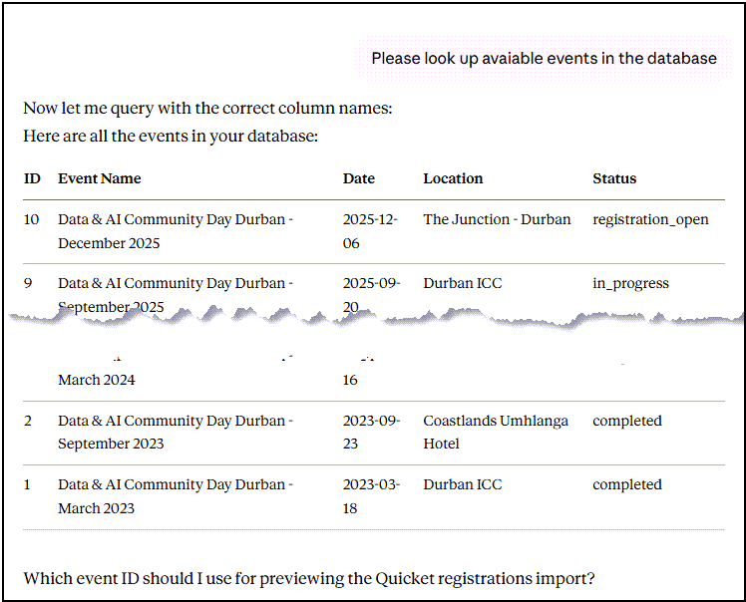Click the completed status for event 1
746x602 pixels.
[627, 484]
